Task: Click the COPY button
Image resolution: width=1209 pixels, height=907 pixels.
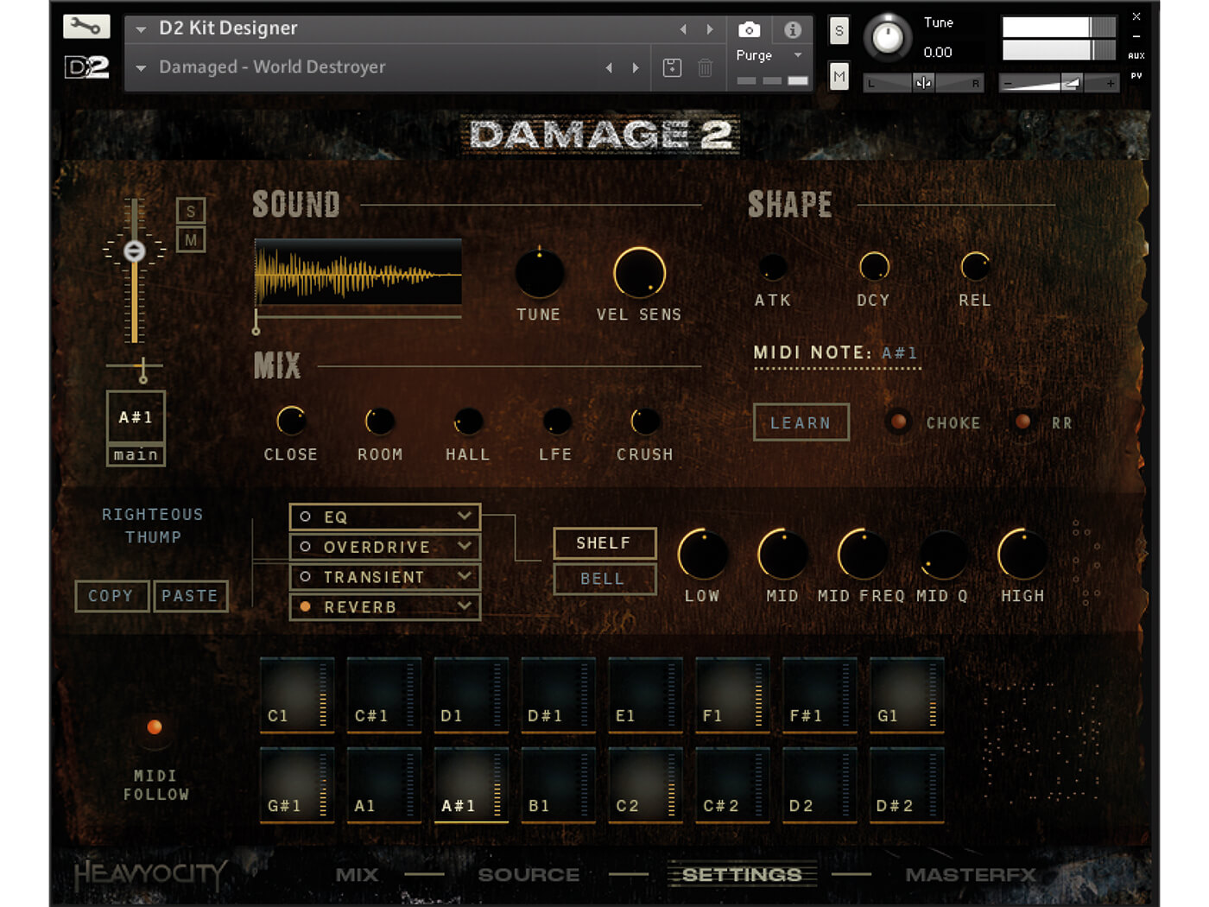Action: [x=111, y=596]
